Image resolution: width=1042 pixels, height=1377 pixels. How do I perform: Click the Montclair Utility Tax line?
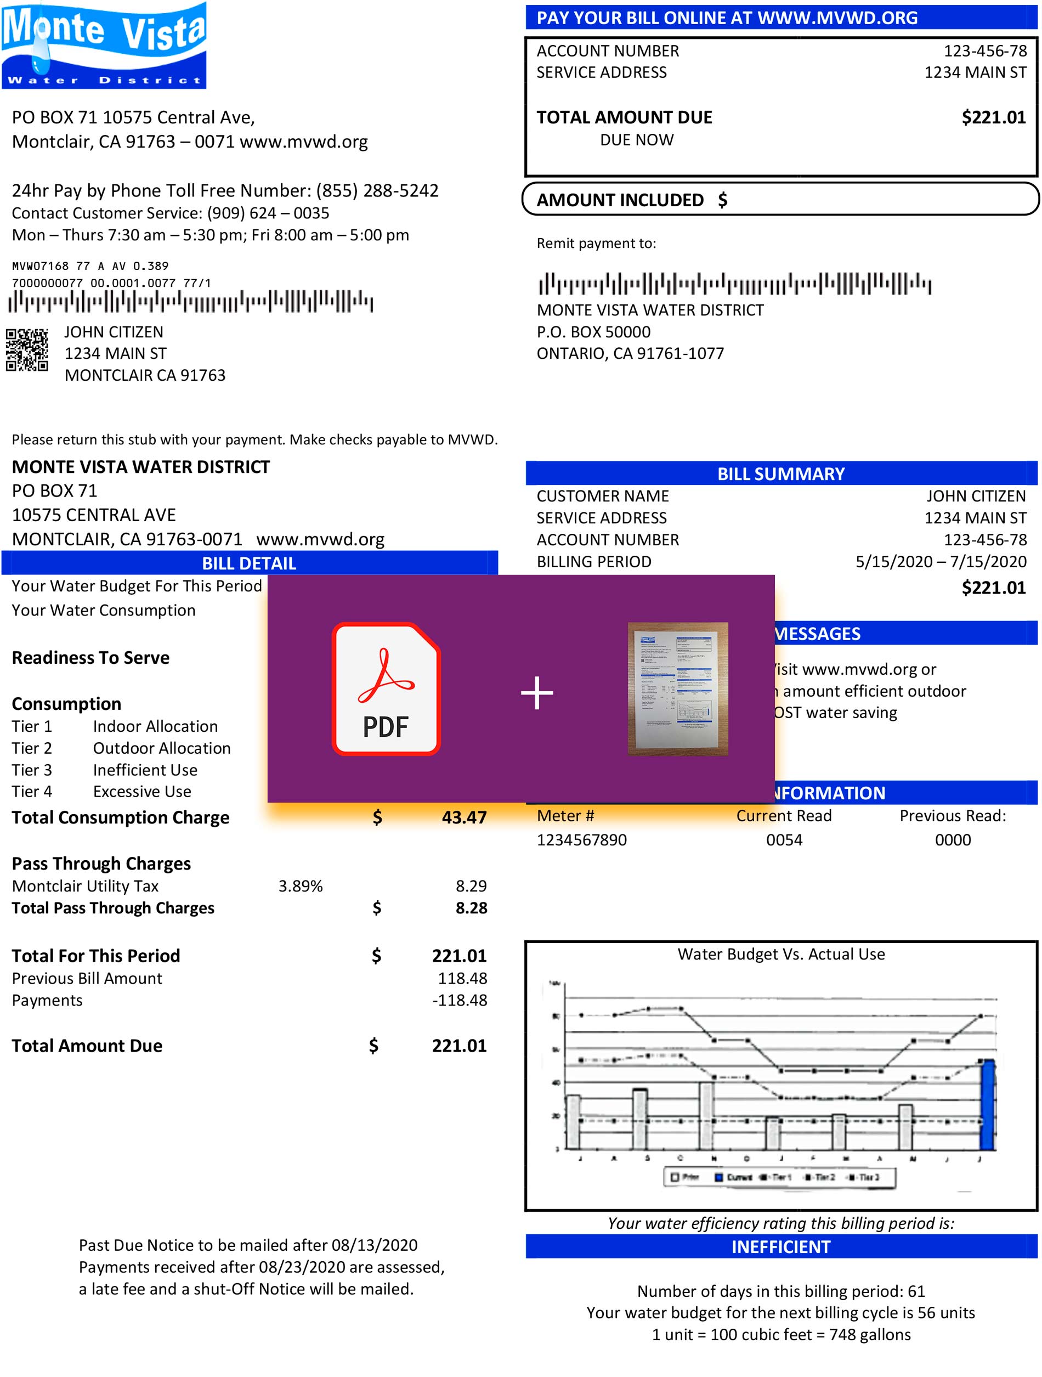pos(85,886)
